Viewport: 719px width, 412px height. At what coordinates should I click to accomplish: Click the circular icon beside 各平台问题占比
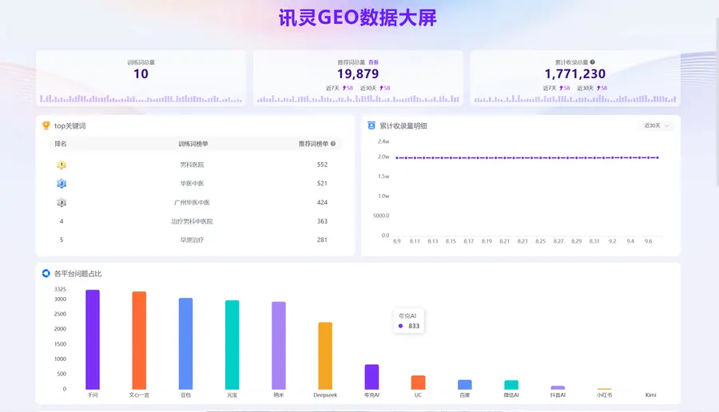click(46, 273)
